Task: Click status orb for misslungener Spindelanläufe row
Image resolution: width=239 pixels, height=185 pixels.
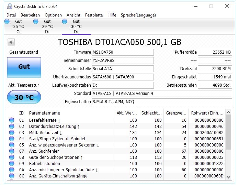Action: [12, 170]
